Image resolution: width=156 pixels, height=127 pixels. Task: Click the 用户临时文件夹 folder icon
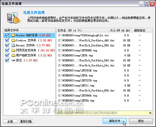pos(13,55)
